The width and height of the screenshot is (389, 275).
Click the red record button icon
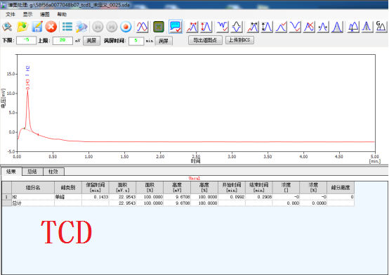click(x=126, y=27)
